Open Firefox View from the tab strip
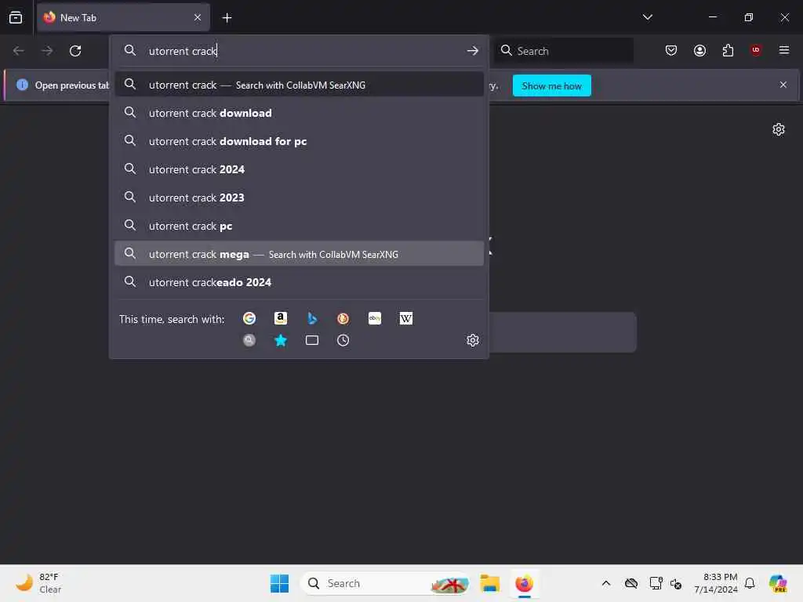Image resolution: width=803 pixels, height=602 pixels. pyautogui.click(x=16, y=17)
